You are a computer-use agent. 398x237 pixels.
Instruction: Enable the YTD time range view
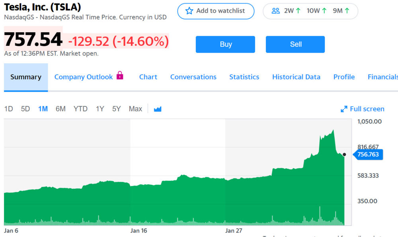click(80, 108)
